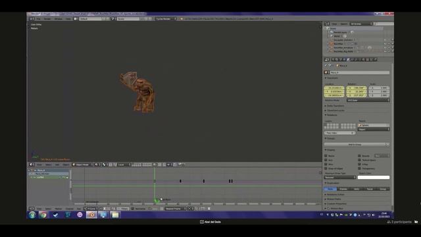421x237 pixels.
Task: Switch to the Modifiers tab icon
Action: click(356, 59)
